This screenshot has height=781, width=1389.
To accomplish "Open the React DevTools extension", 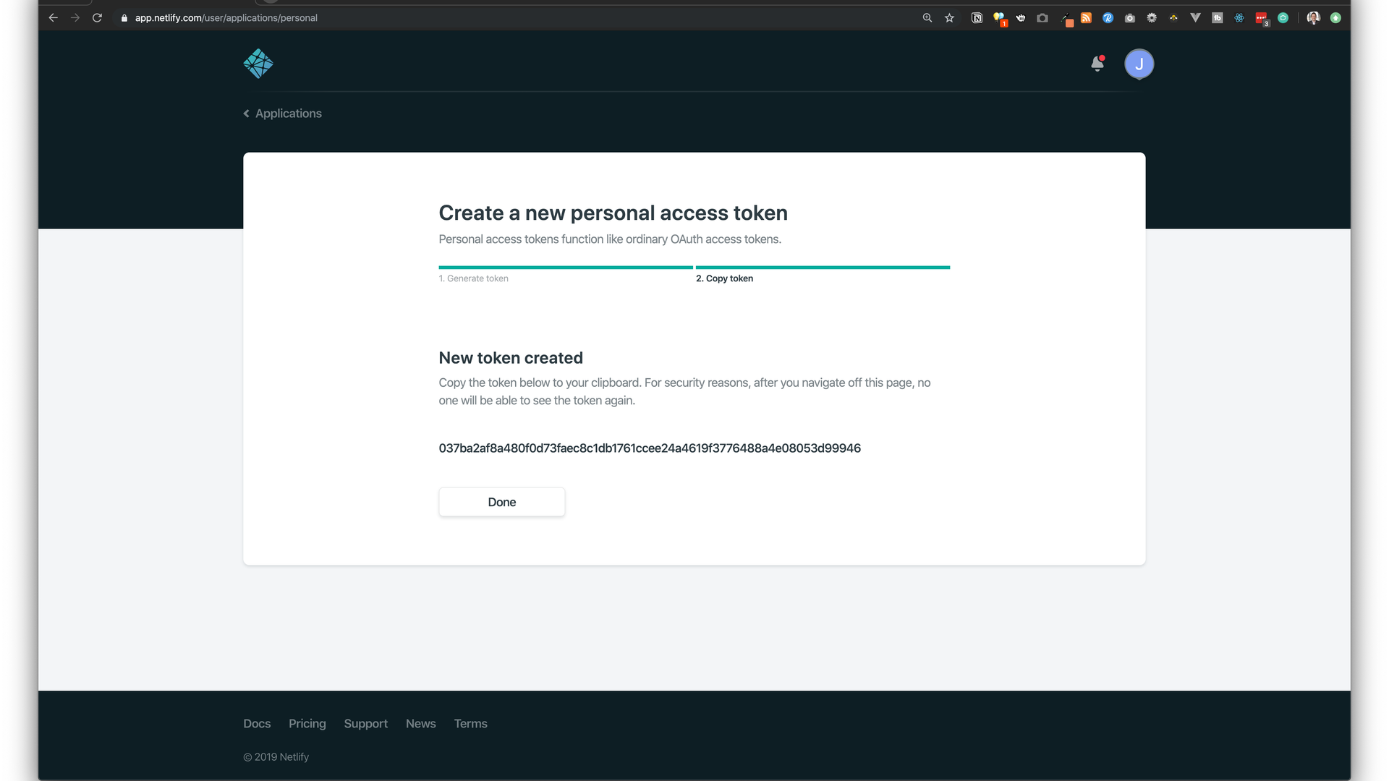I will coord(1239,18).
